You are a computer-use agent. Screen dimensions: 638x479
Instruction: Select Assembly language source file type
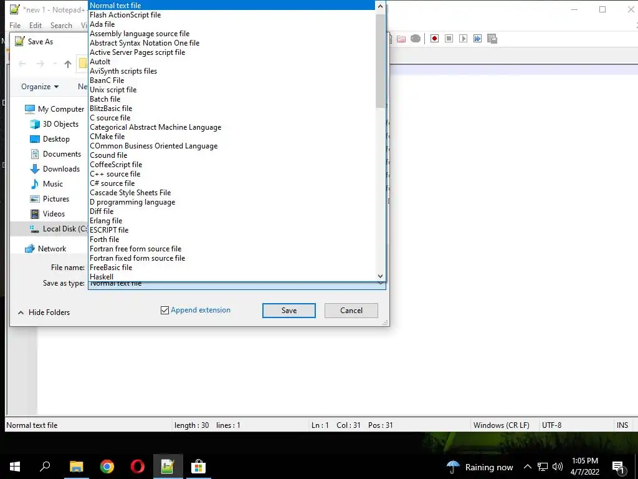[232, 34]
